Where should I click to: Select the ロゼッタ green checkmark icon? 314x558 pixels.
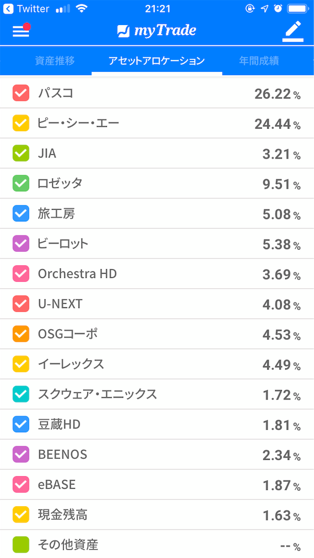coord(21,183)
